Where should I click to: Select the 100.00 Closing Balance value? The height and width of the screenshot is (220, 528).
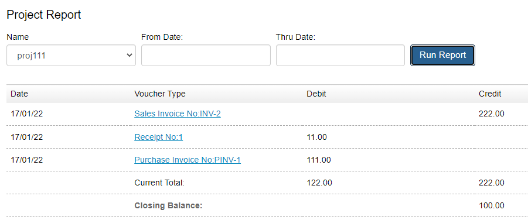pos(491,205)
